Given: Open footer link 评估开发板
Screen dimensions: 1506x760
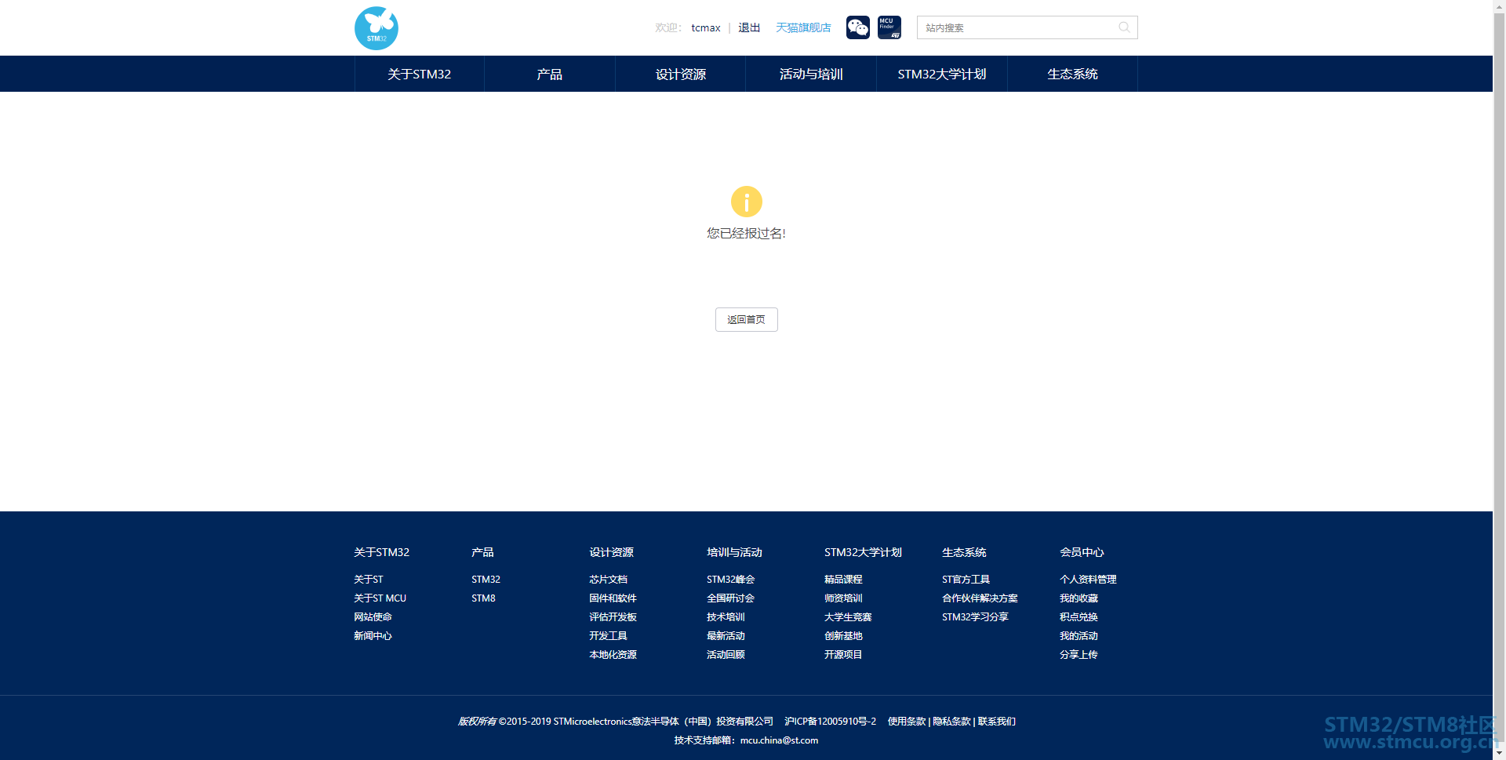Looking at the screenshot, I should point(613,617).
